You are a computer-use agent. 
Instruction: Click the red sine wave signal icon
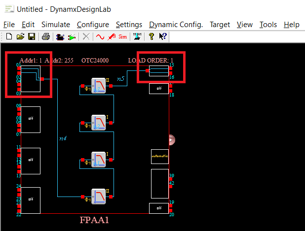[x=100, y=36]
